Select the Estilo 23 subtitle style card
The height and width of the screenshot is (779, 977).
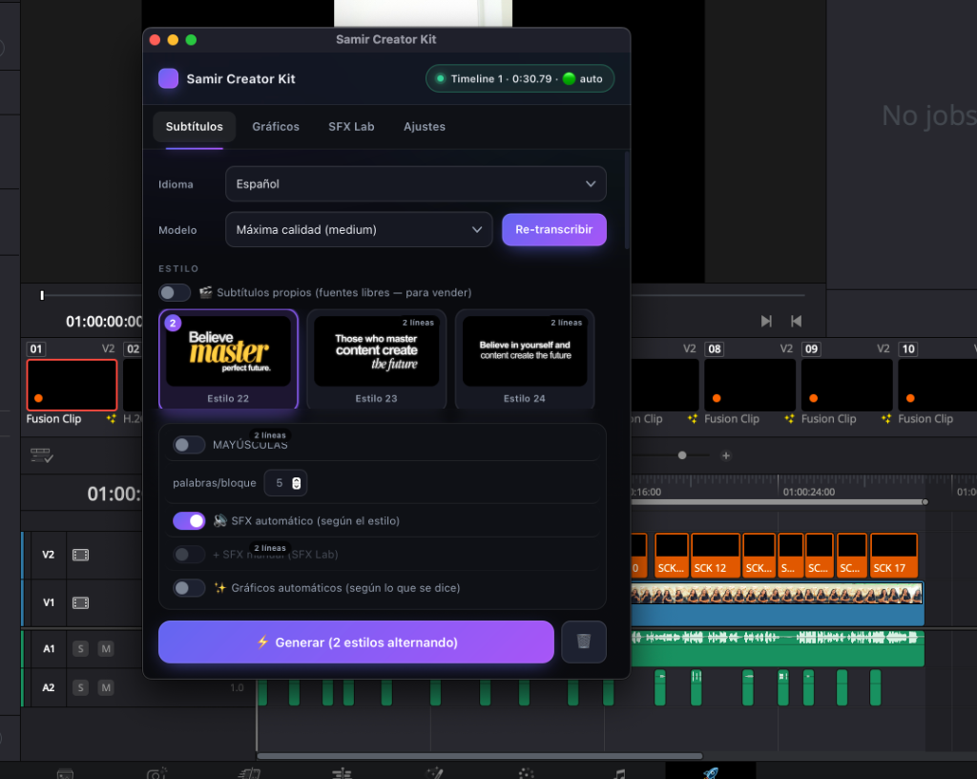click(x=376, y=359)
